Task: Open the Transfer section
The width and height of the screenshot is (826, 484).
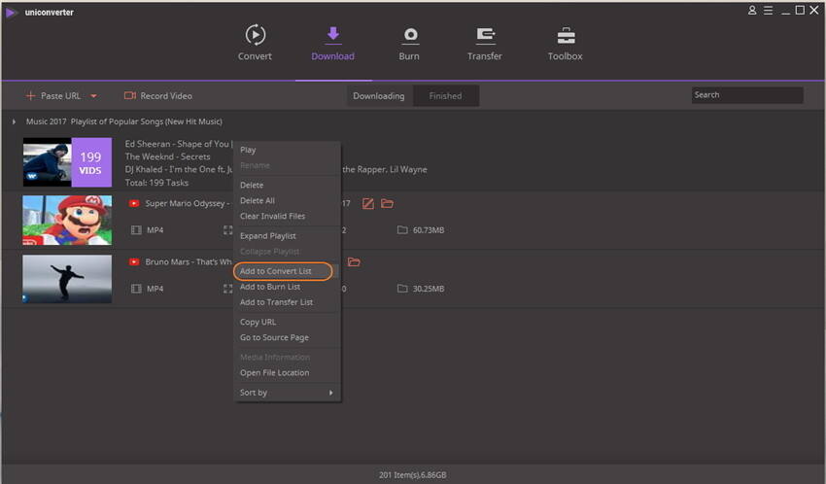Action: [x=485, y=43]
